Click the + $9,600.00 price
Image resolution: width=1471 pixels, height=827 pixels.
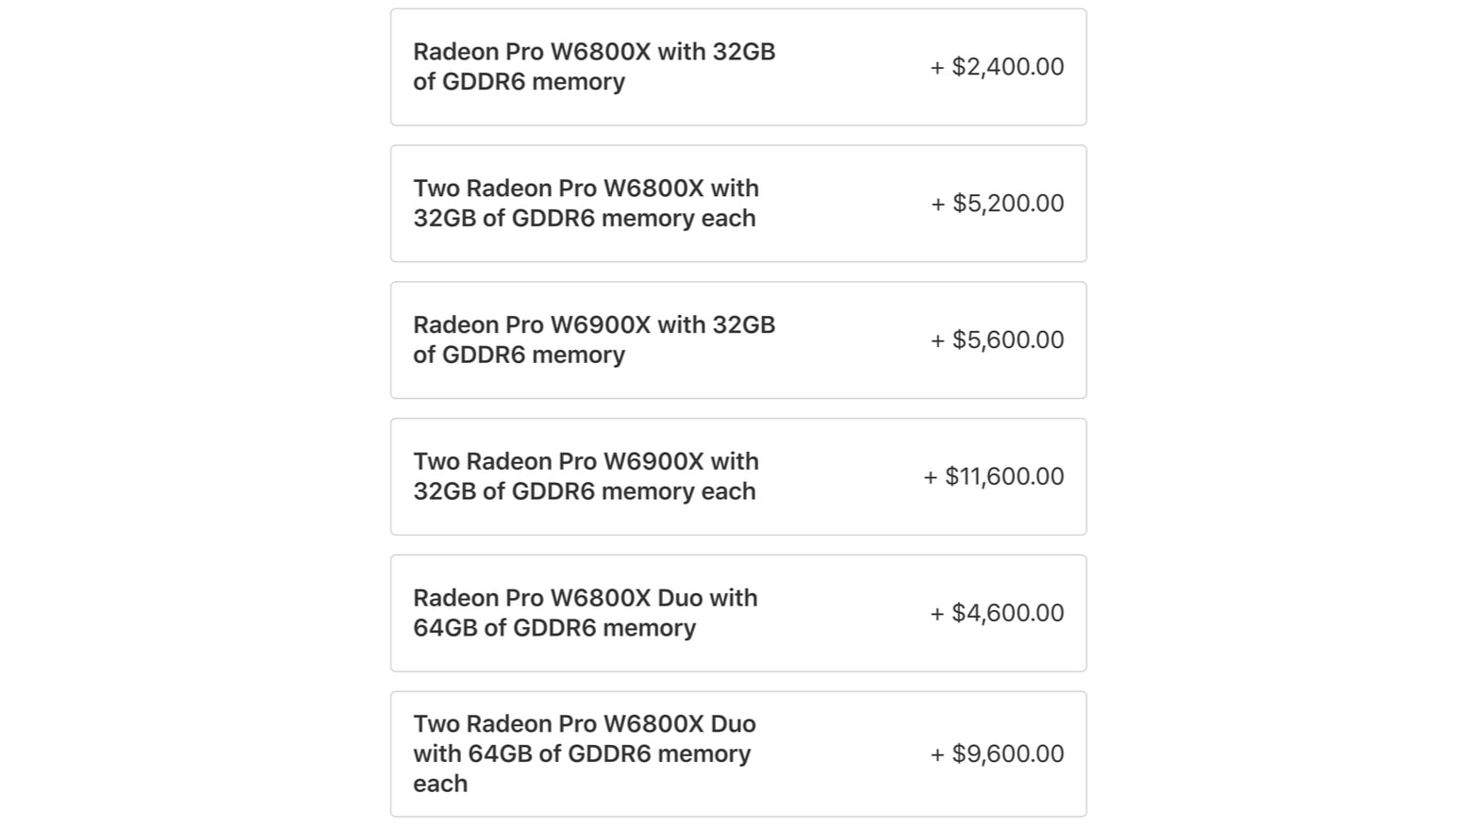click(x=997, y=754)
